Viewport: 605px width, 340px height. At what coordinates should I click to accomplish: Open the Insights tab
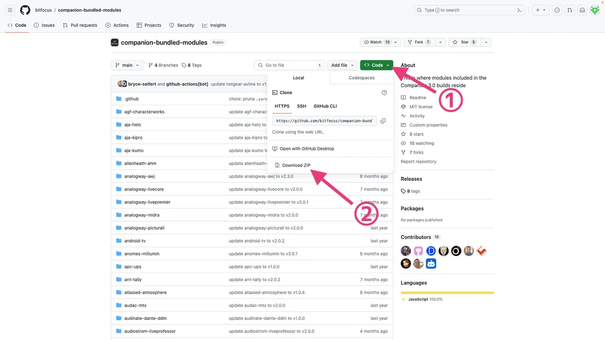click(x=214, y=25)
